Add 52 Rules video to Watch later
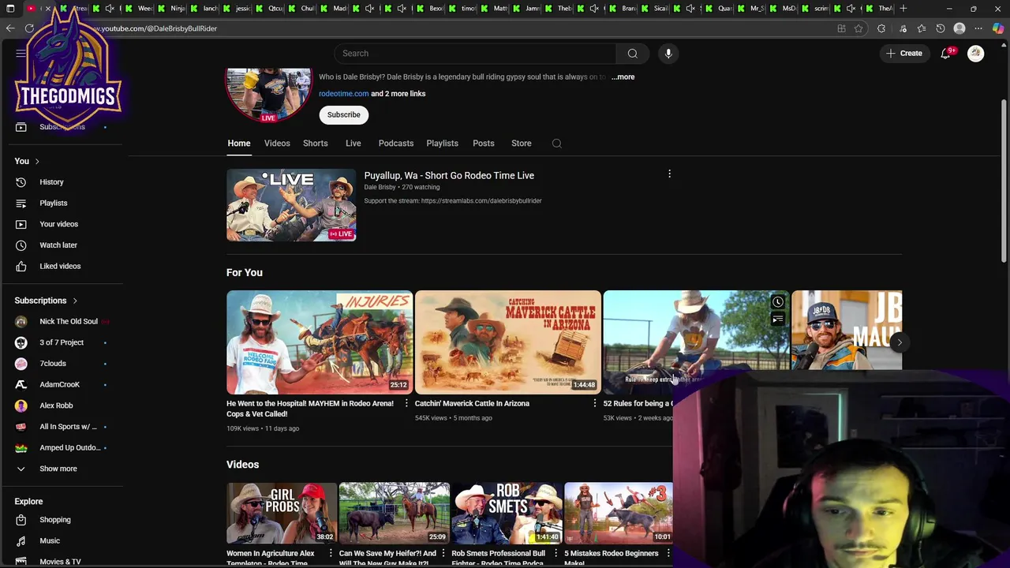 [x=778, y=302]
